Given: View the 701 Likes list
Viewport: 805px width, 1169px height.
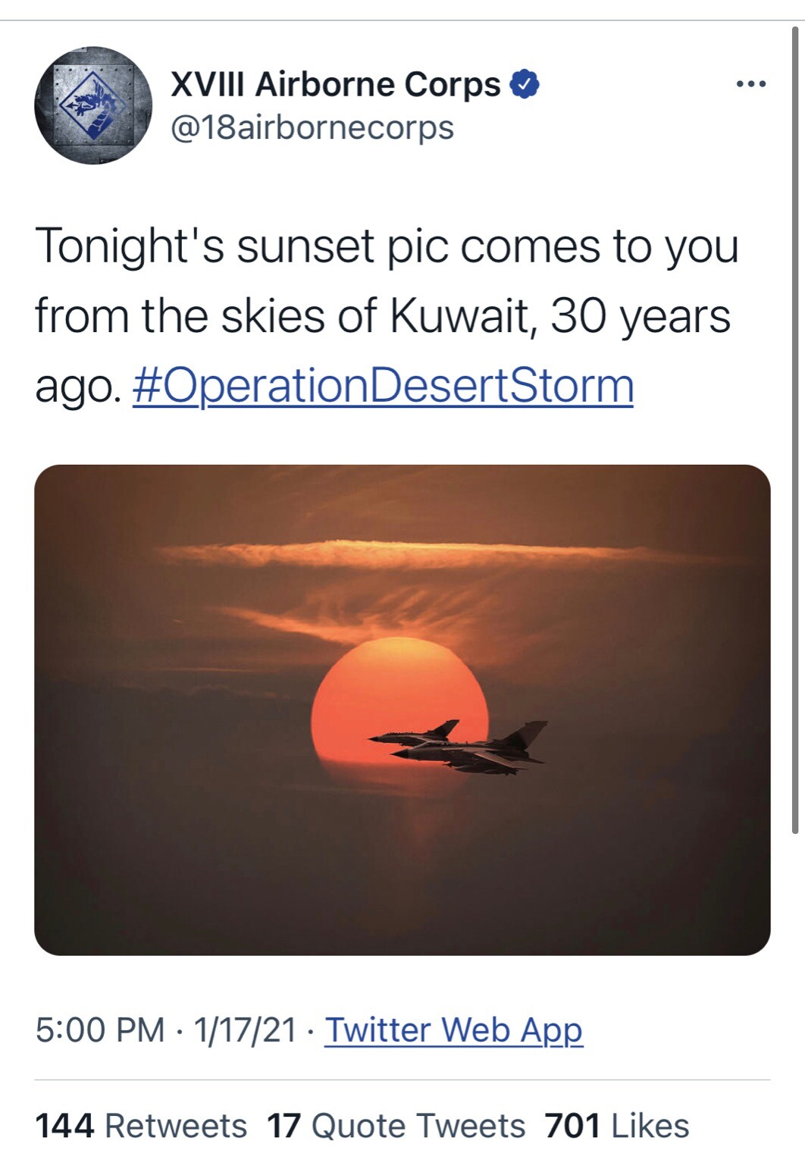Looking at the screenshot, I should coord(616,1126).
